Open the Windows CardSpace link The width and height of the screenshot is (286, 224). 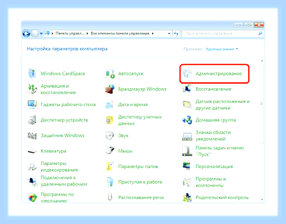click(x=63, y=73)
